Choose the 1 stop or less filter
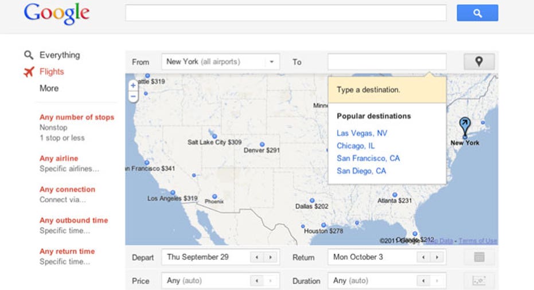Viewport: 534px width, 290px height. 62,138
